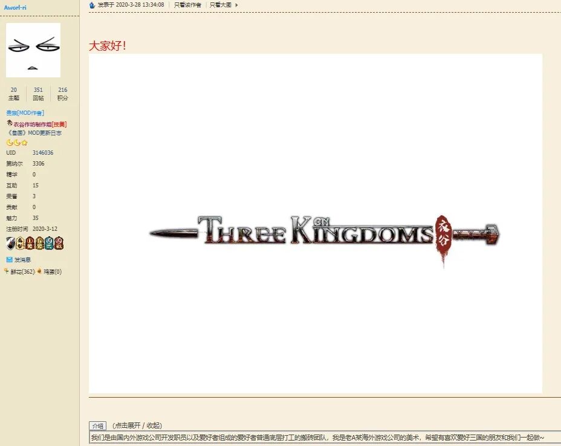Toggle the (点击展开 / 收起) expander text

(x=137, y=425)
